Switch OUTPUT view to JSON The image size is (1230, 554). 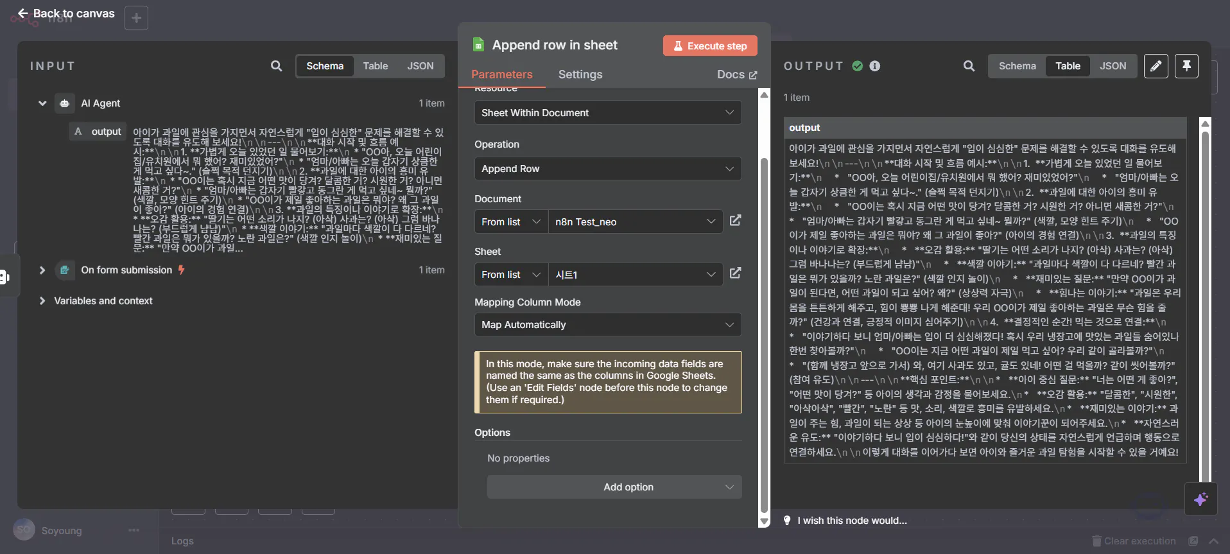[x=1113, y=66]
